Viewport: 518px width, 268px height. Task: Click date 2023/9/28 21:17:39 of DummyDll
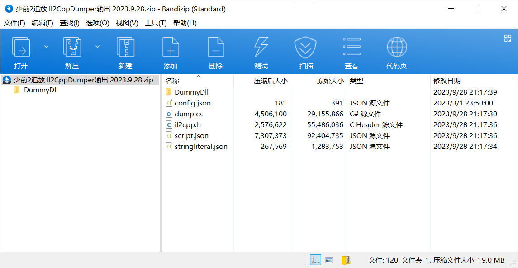point(465,92)
